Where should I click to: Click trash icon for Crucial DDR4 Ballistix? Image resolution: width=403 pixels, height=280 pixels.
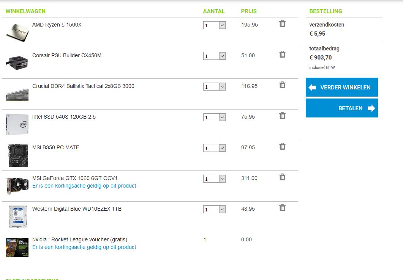coord(282,85)
